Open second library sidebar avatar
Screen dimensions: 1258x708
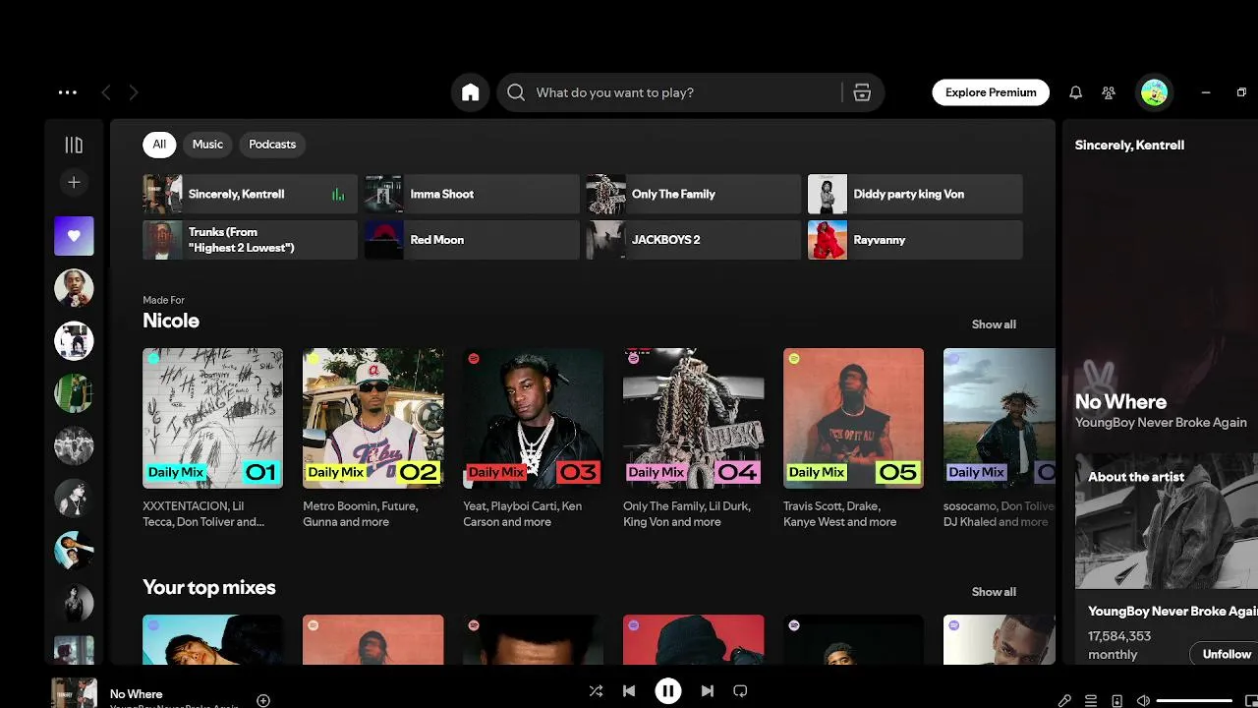(x=74, y=341)
